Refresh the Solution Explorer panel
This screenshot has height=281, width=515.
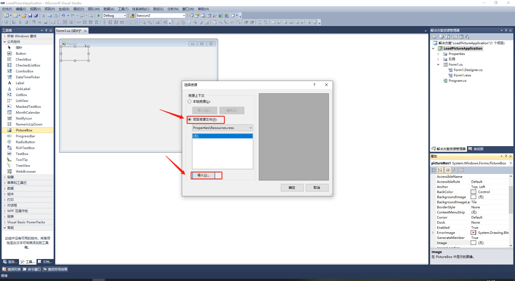click(x=448, y=37)
